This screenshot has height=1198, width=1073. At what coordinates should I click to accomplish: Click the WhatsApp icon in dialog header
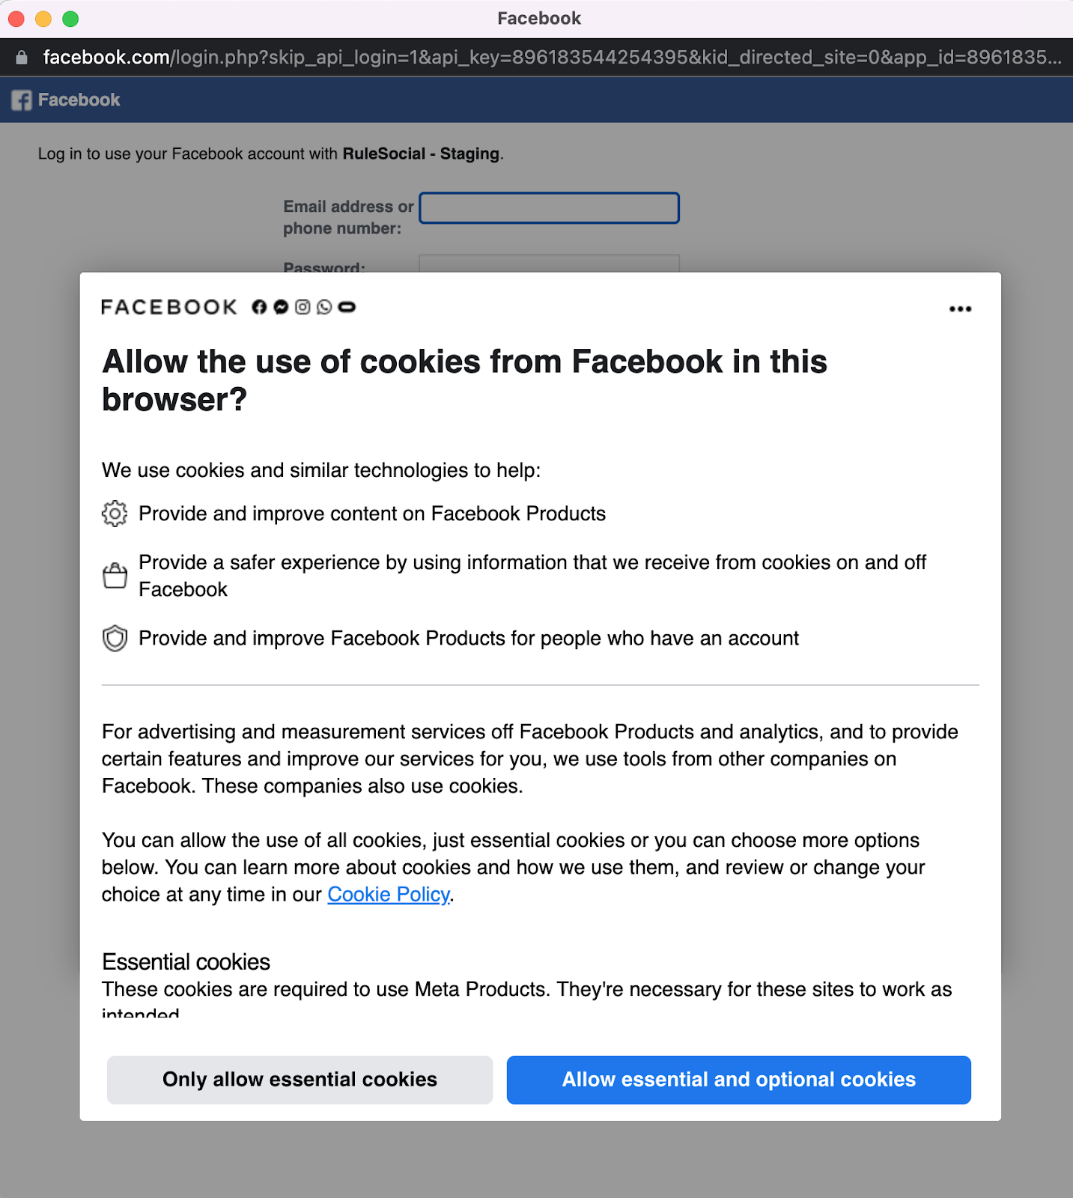(324, 307)
